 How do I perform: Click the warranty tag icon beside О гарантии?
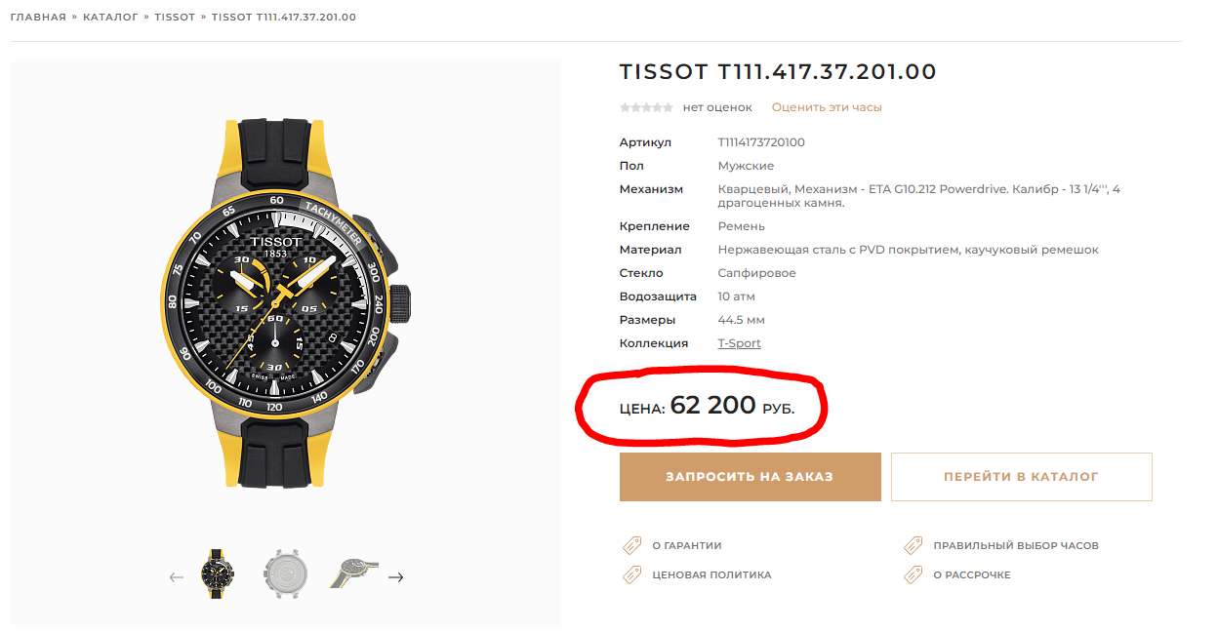[631, 546]
